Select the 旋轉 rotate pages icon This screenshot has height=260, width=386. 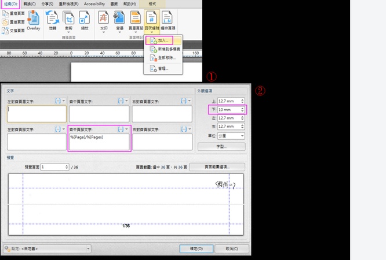52,18
